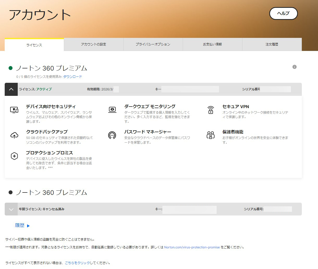Click the first ノートン 360 プレミアム title
Screen dimensions: 318x269
click(x=51, y=68)
